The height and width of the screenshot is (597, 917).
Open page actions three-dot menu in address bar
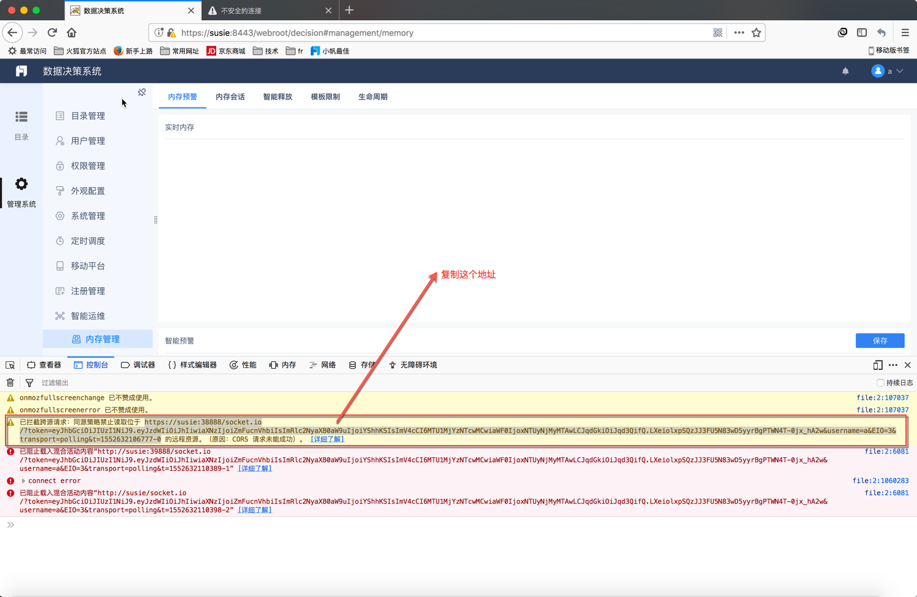[x=739, y=33]
